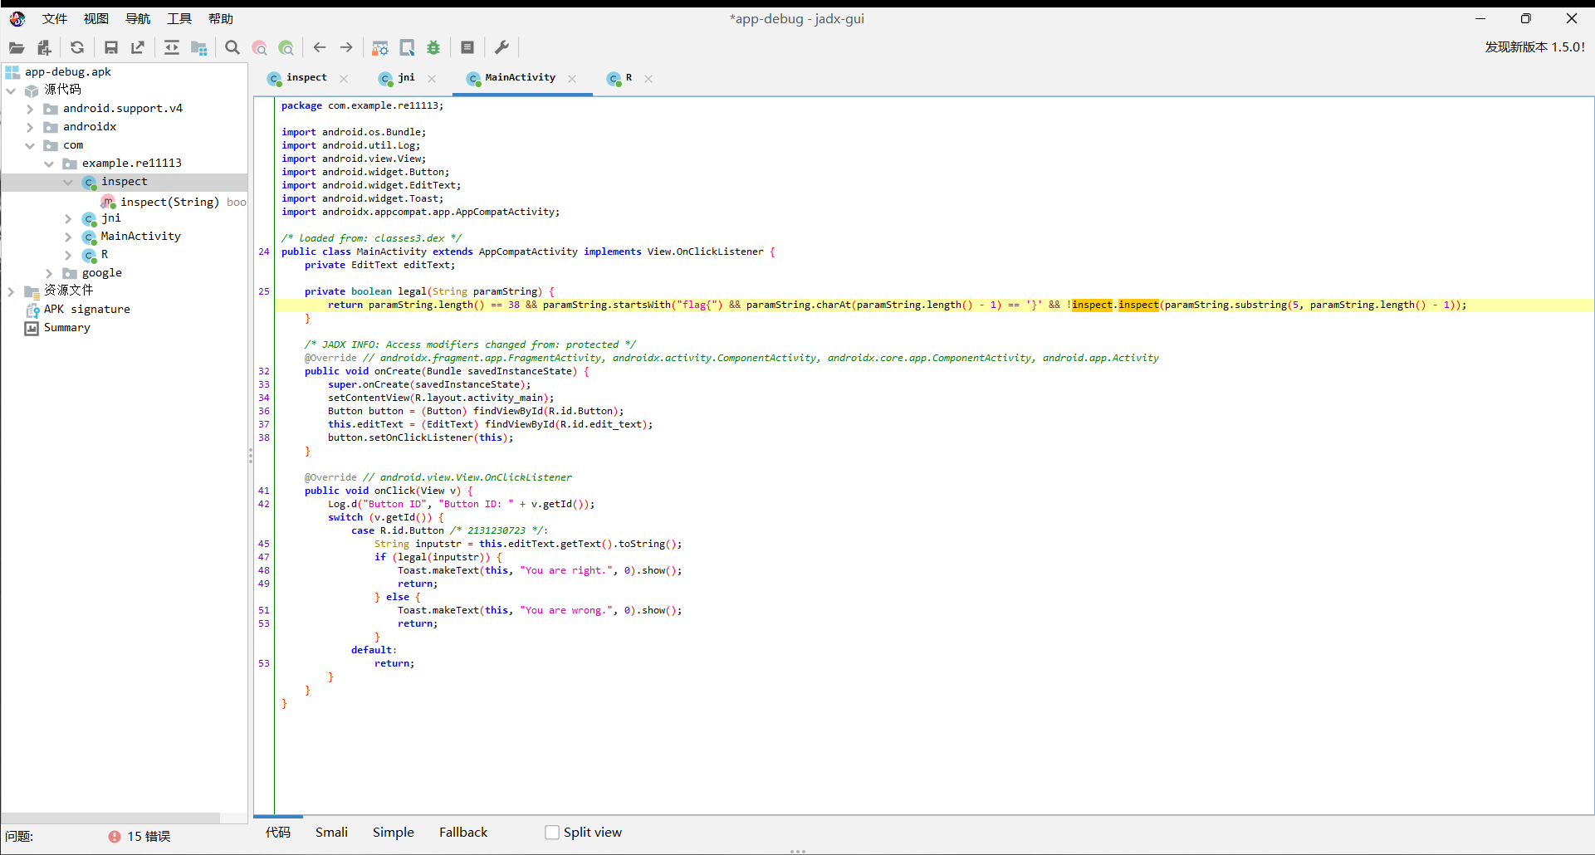Switch to Smali code view
The width and height of the screenshot is (1595, 855).
tap(331, 833)
